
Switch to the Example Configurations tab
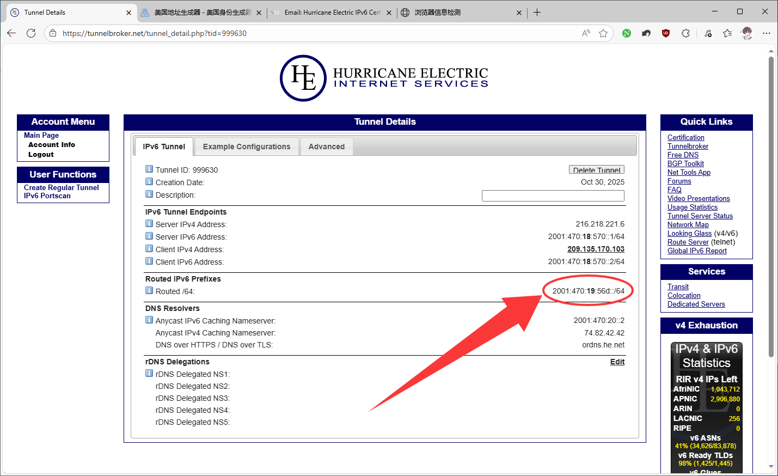(247, 147)
